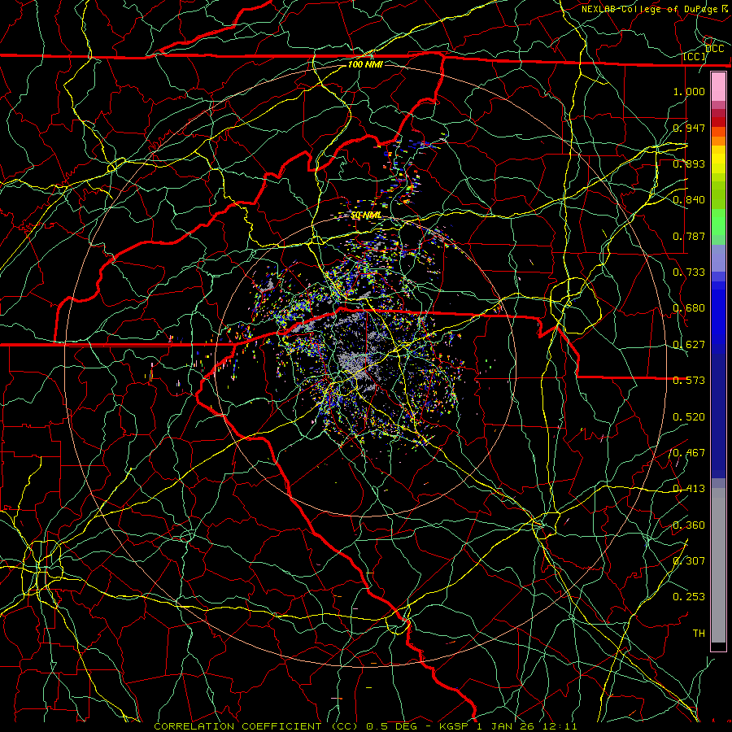Select the 0.573 legend value

point(689,381)
